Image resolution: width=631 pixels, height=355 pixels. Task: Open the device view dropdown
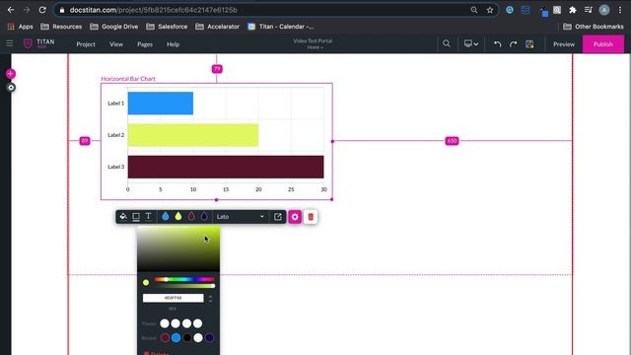471,43
